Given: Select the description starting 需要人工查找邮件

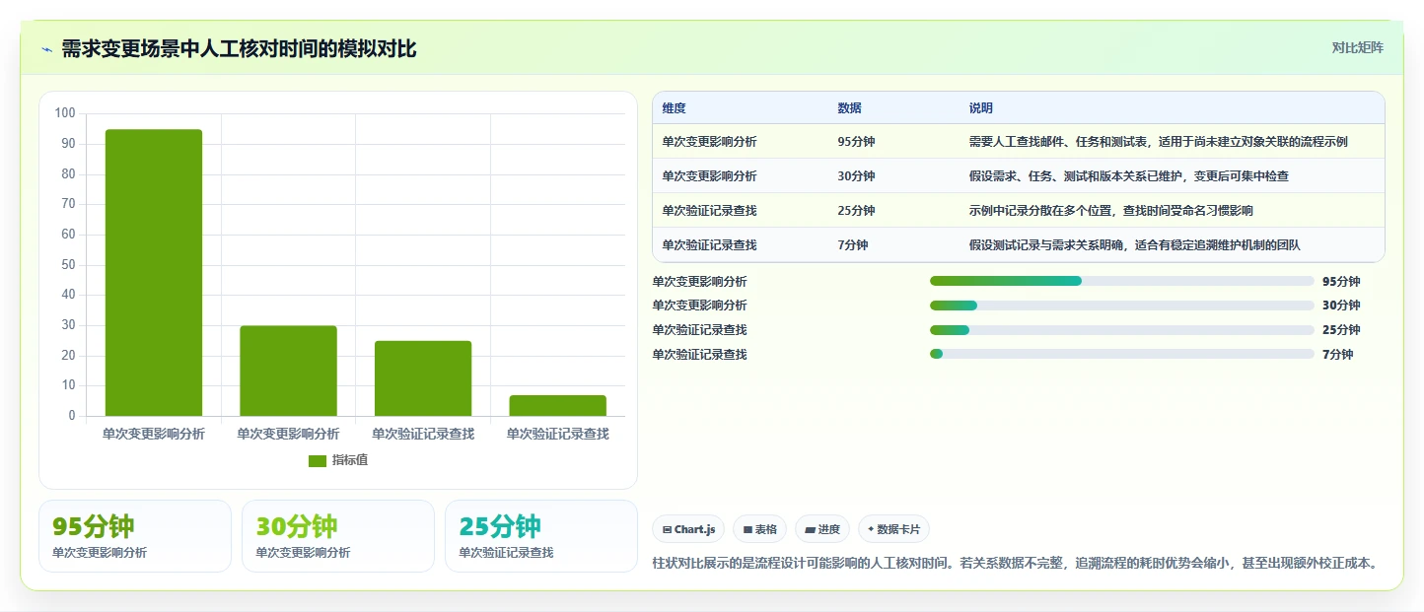Looking at the screenshot, I should point(1158,142).
